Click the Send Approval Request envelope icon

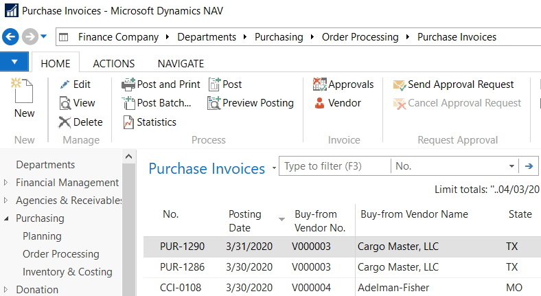400,85
